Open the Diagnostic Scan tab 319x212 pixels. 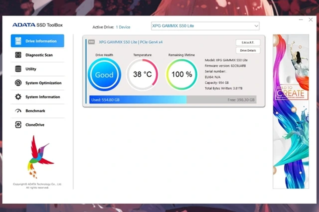click(x=37, y=55)
